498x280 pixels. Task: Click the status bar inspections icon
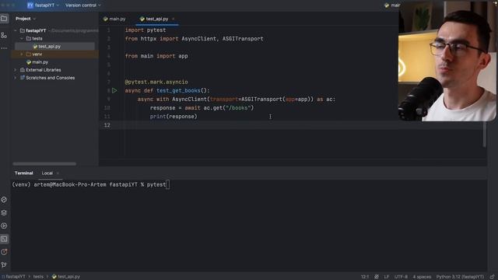[x=377, y=277]
